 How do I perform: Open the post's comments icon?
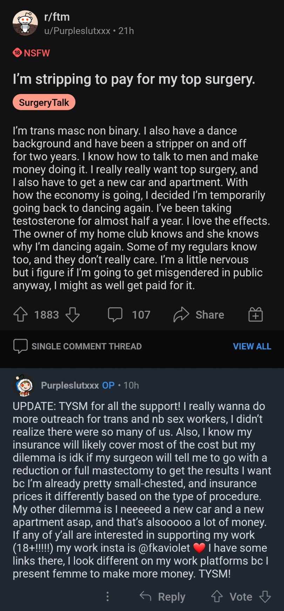115,314
